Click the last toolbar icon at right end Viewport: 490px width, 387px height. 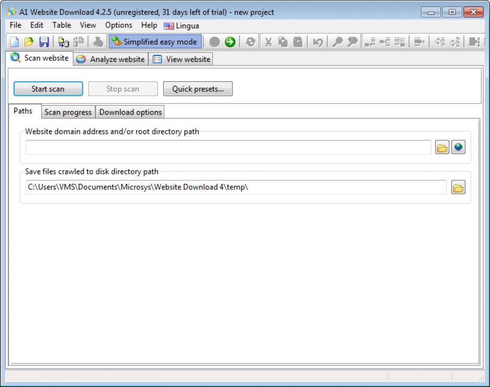coord(474,42)
